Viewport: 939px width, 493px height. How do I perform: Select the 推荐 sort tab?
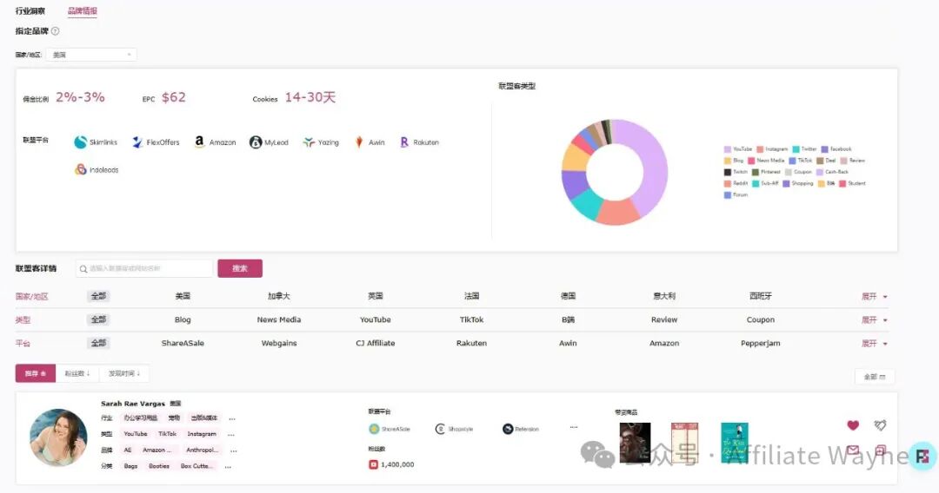[36, 373]
